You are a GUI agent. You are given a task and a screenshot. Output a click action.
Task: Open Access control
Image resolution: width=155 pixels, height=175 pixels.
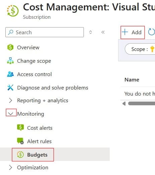pos(35,74)
